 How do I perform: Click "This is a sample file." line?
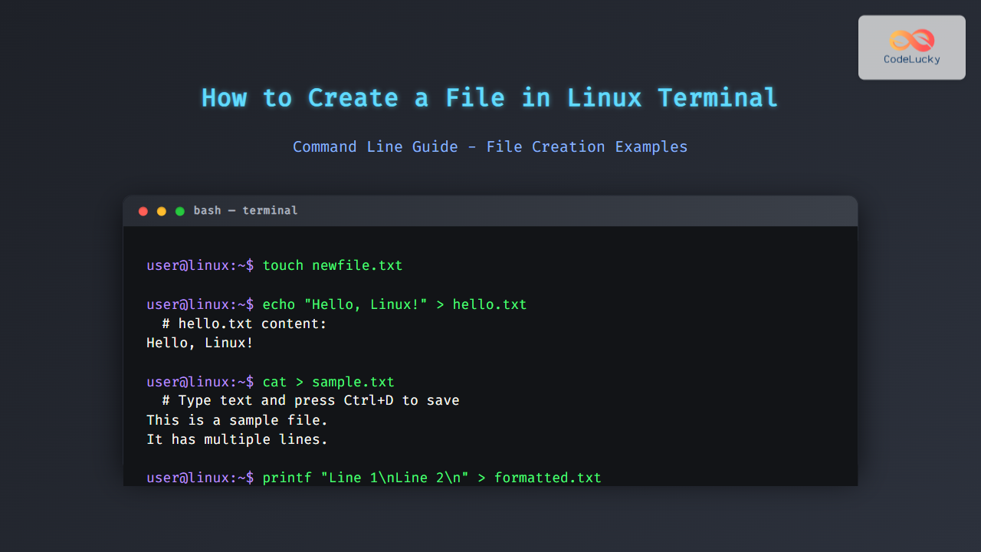point(237,420)
